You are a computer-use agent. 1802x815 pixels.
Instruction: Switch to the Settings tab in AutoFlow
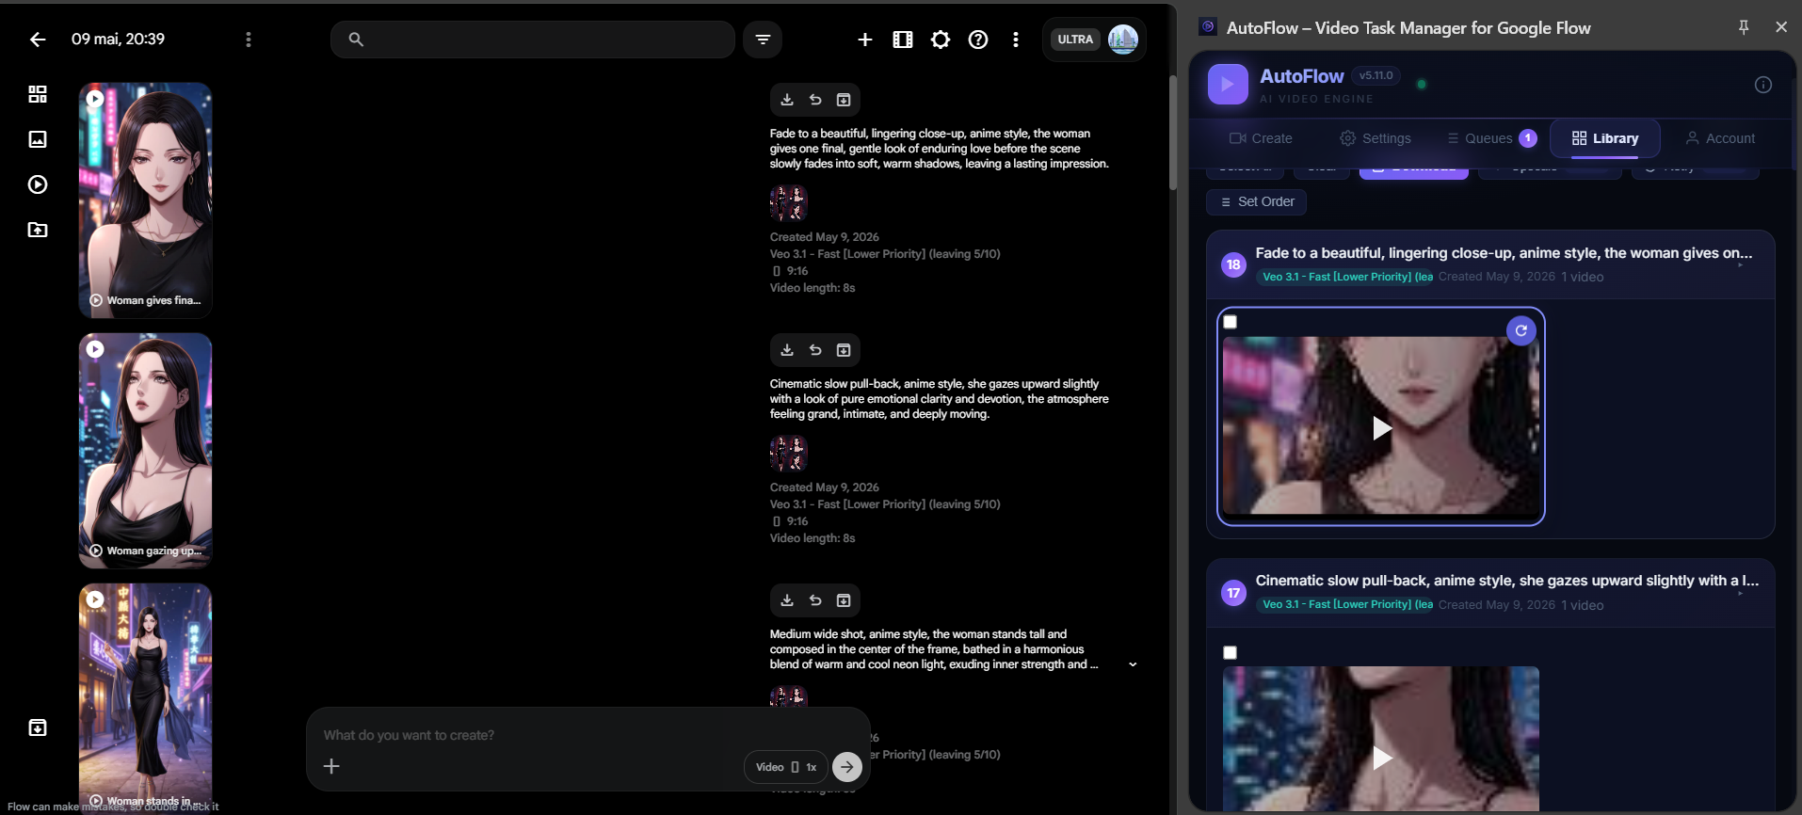click(x=1376, y=138)
